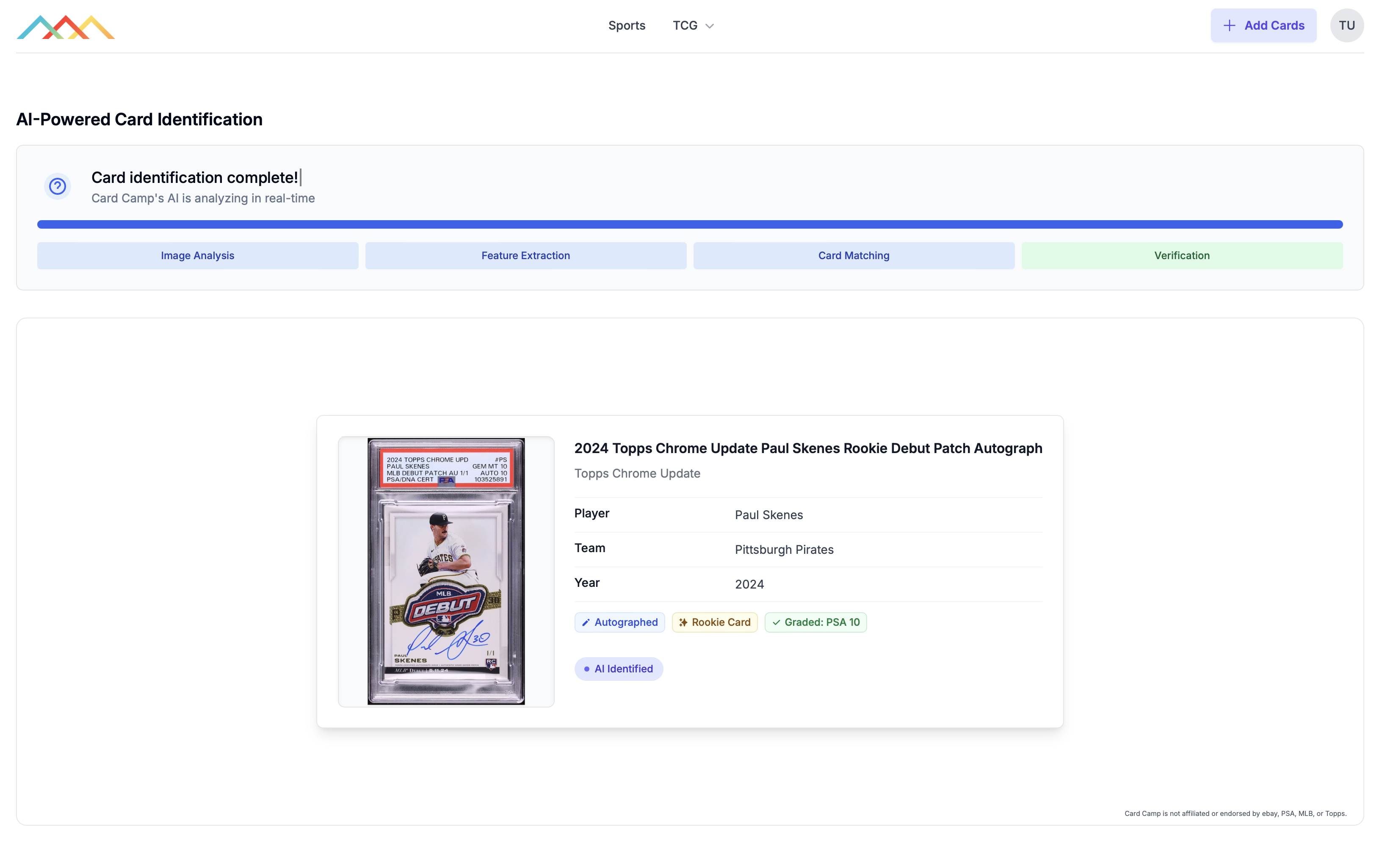The width and height of the screenshot is (1382, 857).
Task: Click the Topps Chrome Update subtitle
Action: [637, 473]
